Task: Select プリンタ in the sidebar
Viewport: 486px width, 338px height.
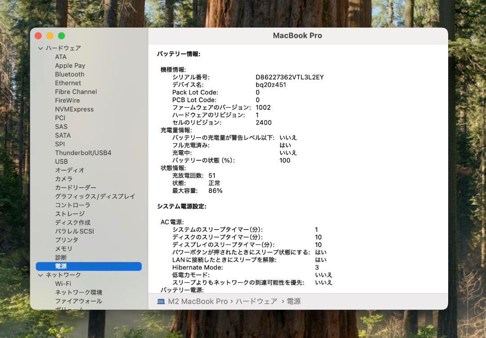Action: 67,240
